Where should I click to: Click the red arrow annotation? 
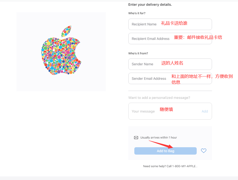coord(160,144)
